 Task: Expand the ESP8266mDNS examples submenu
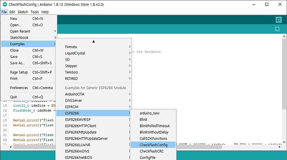pos(94,151)
